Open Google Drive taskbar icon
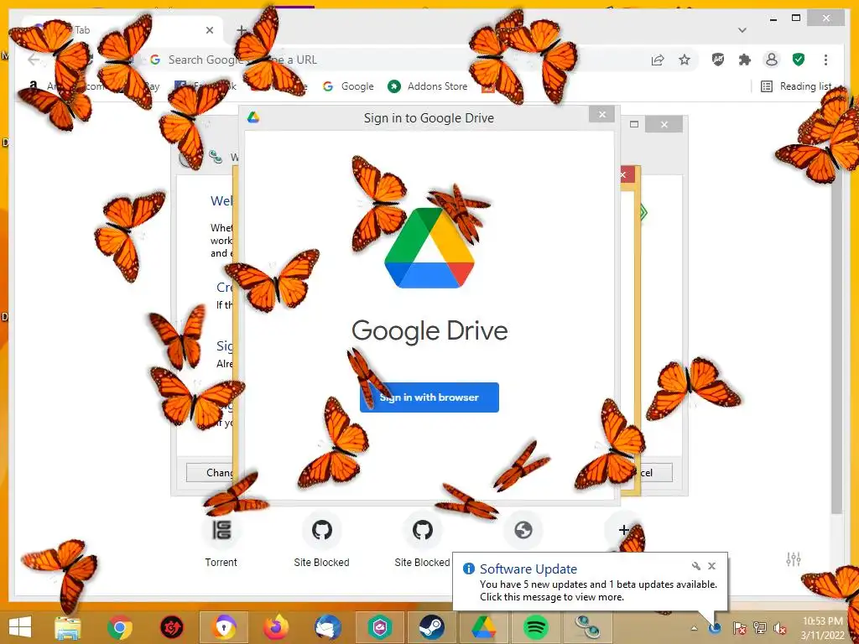The width and height of the screenshot is (859, 644). point(484,627)
